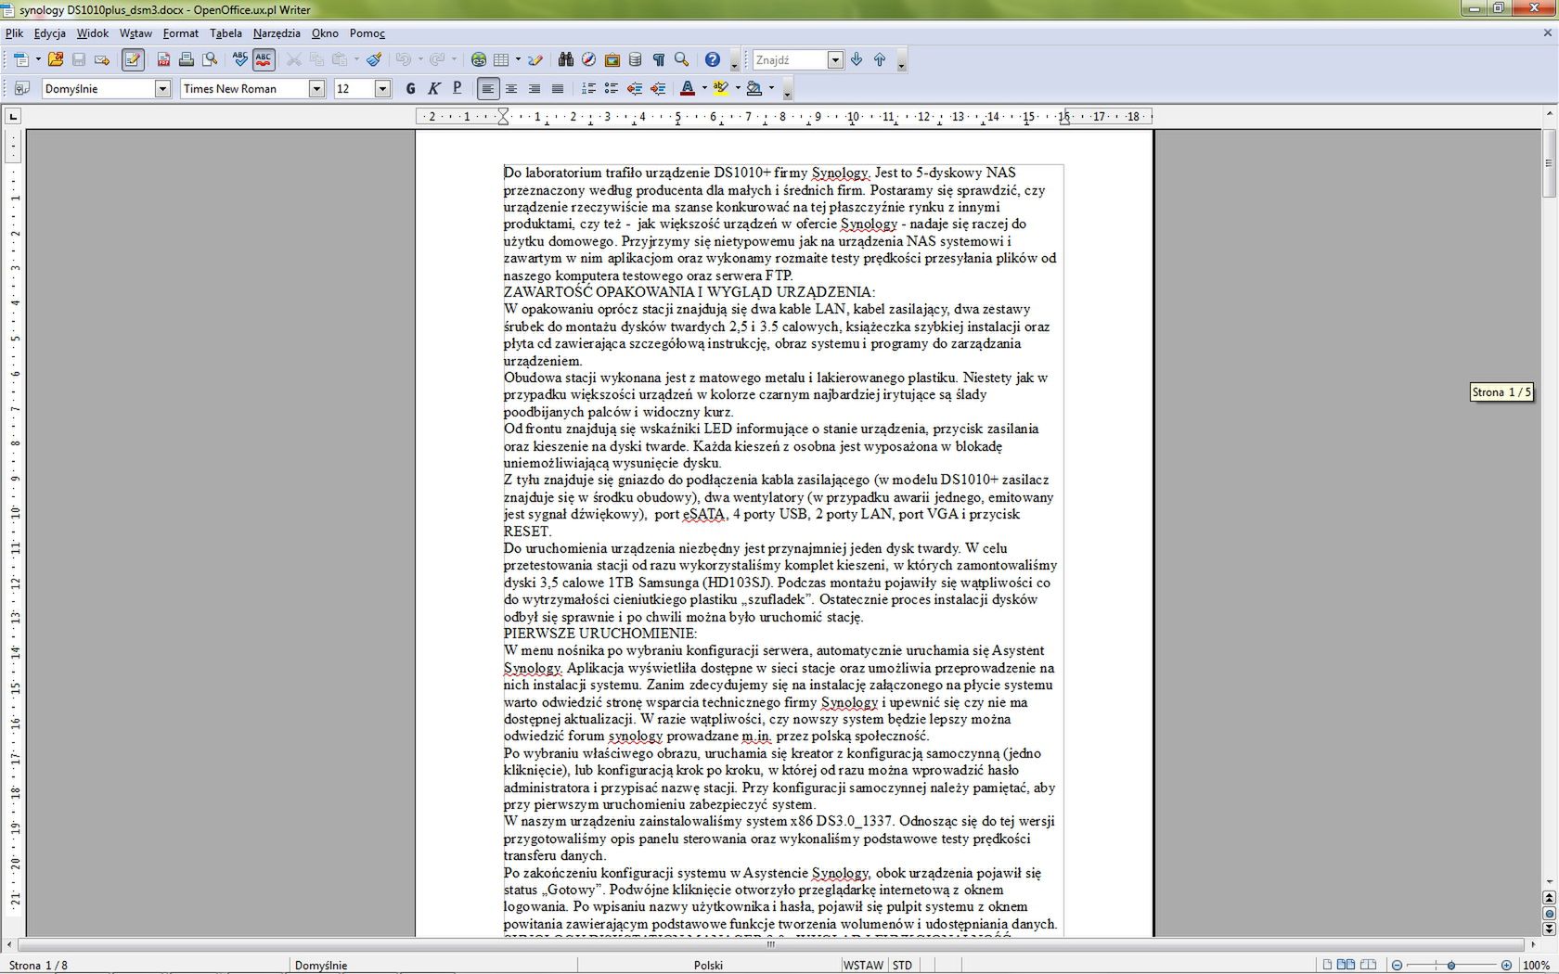Justify the paragraph text
Image resolution: width=1559 pixels, height=974 pixels.
(x=557, y=88)
